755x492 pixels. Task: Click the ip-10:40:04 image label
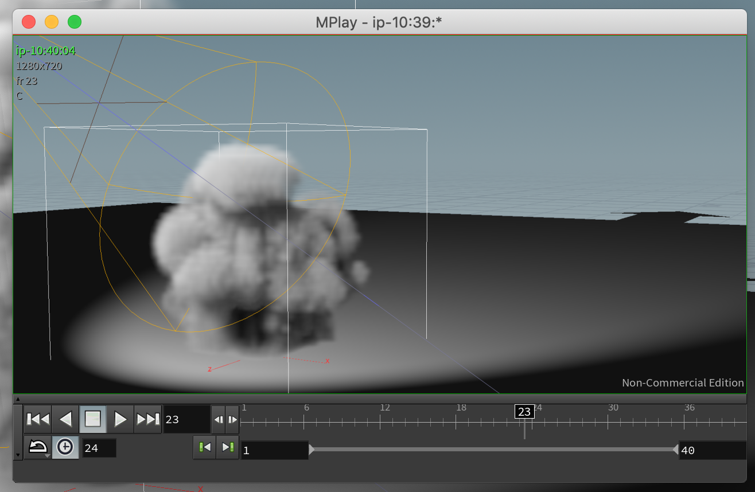click(46, 51)
